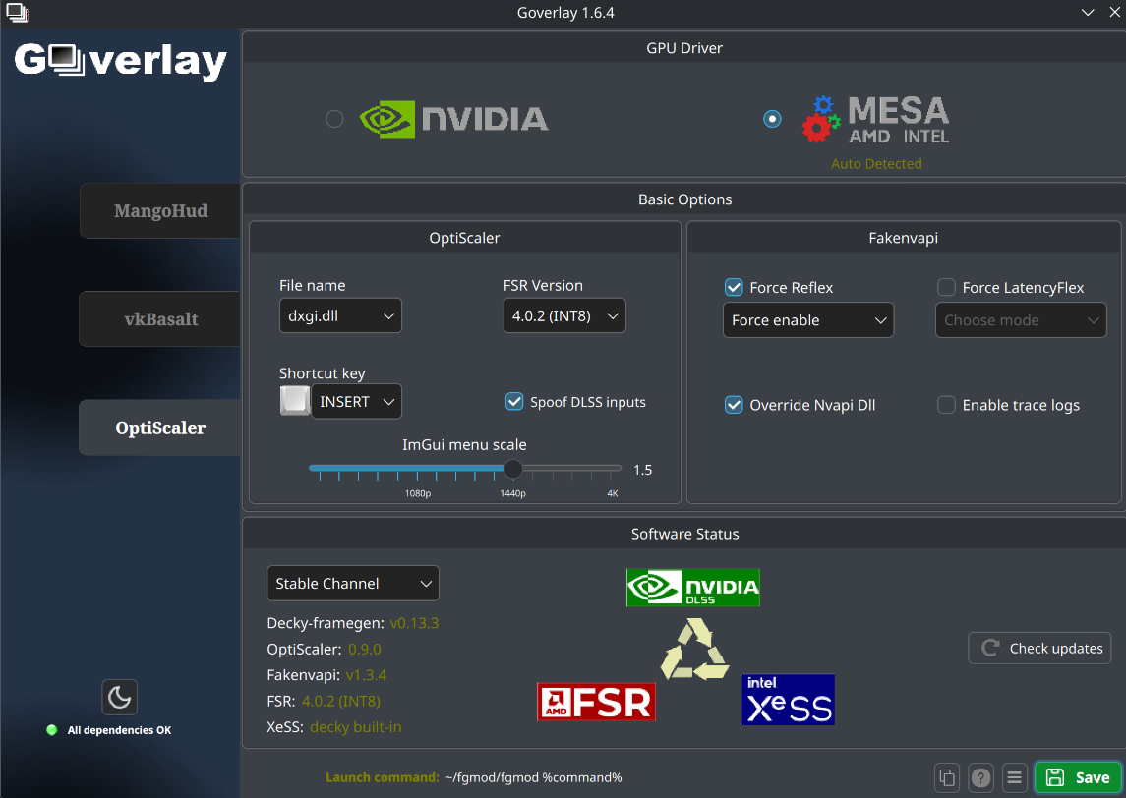The width and height of the screenshot is (1126, 798).
Task: Click slider track at 1080p mark
Action: pos(417,469)
